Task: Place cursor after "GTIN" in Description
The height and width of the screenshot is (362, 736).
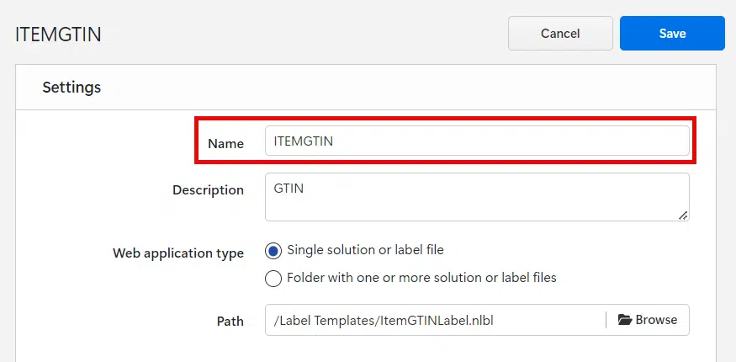Action: [x=305, y=189]
